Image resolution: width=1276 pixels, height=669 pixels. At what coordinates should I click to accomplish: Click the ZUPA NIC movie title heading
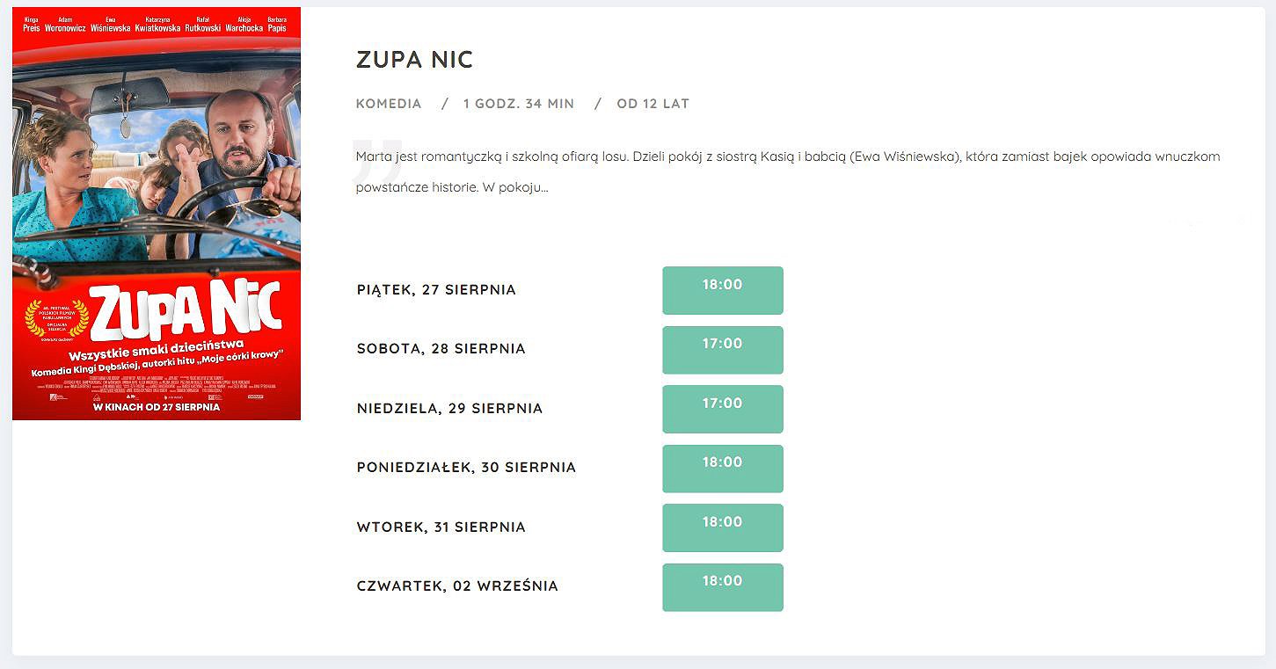(414, 60)
